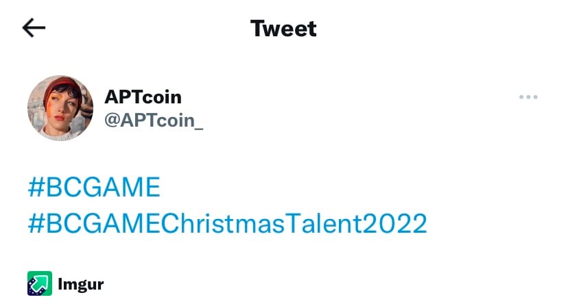Expand tweet options with the ellipsis icon
This screenshot has width=568, height=306.
pos(528,97)
